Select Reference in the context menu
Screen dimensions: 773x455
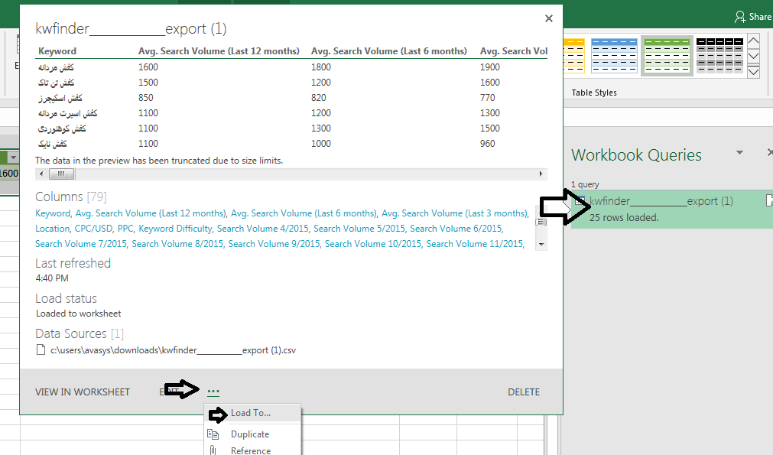(252, 450)
